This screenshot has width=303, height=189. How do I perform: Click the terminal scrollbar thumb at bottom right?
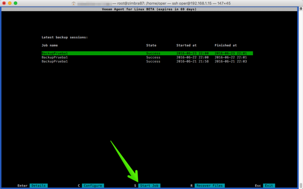point(301,186)
